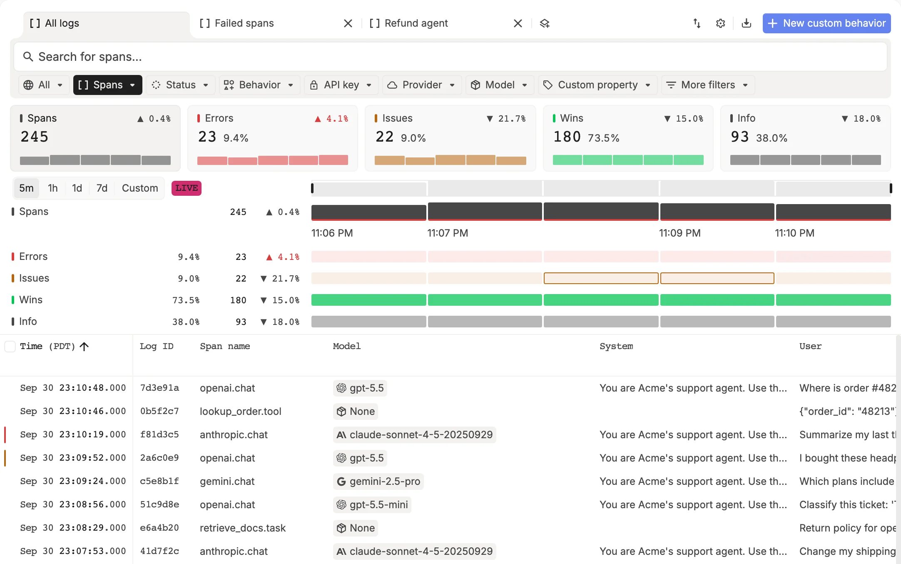Expand the Status filter dropdown

coord(180,85)
